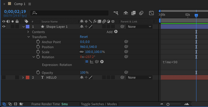This screenshot has height=107, width=208.
Task: Expand the Contents group
Action: tap(28, 32)
